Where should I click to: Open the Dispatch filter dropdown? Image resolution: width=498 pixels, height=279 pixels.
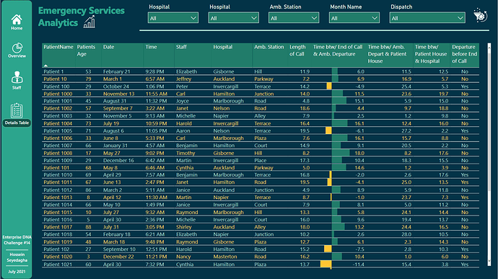coord(427,18)
